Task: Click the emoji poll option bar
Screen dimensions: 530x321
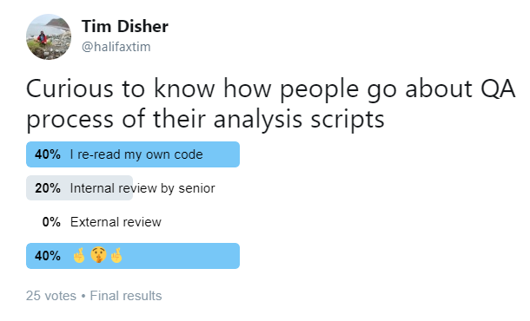Action: click(133, 256)
